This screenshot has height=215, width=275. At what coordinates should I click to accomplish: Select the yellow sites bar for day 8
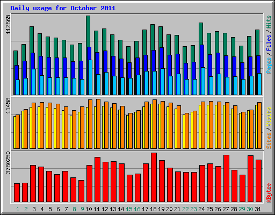71,132
